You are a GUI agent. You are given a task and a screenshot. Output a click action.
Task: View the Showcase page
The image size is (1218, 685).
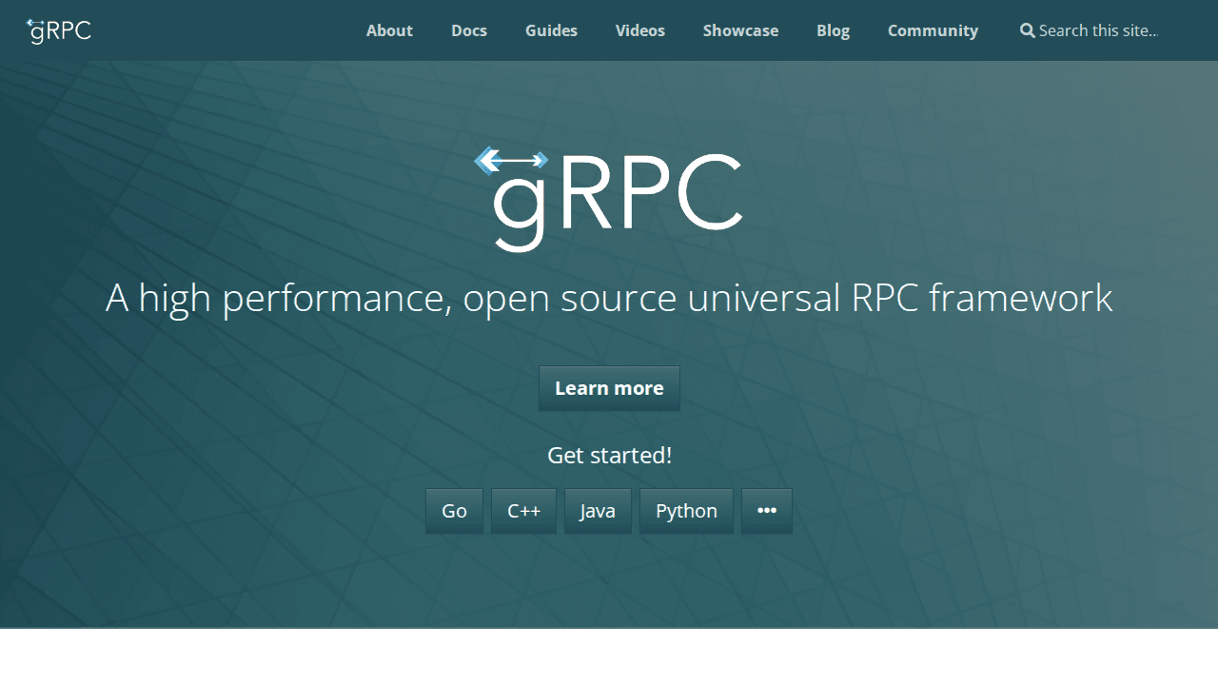(x=740, y=30)
